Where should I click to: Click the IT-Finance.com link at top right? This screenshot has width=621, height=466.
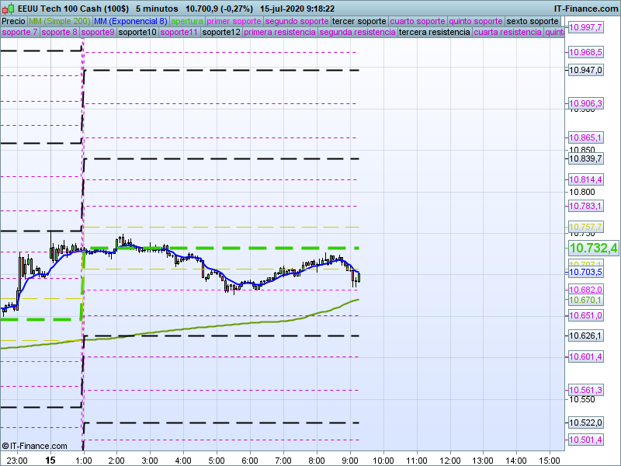586,9
